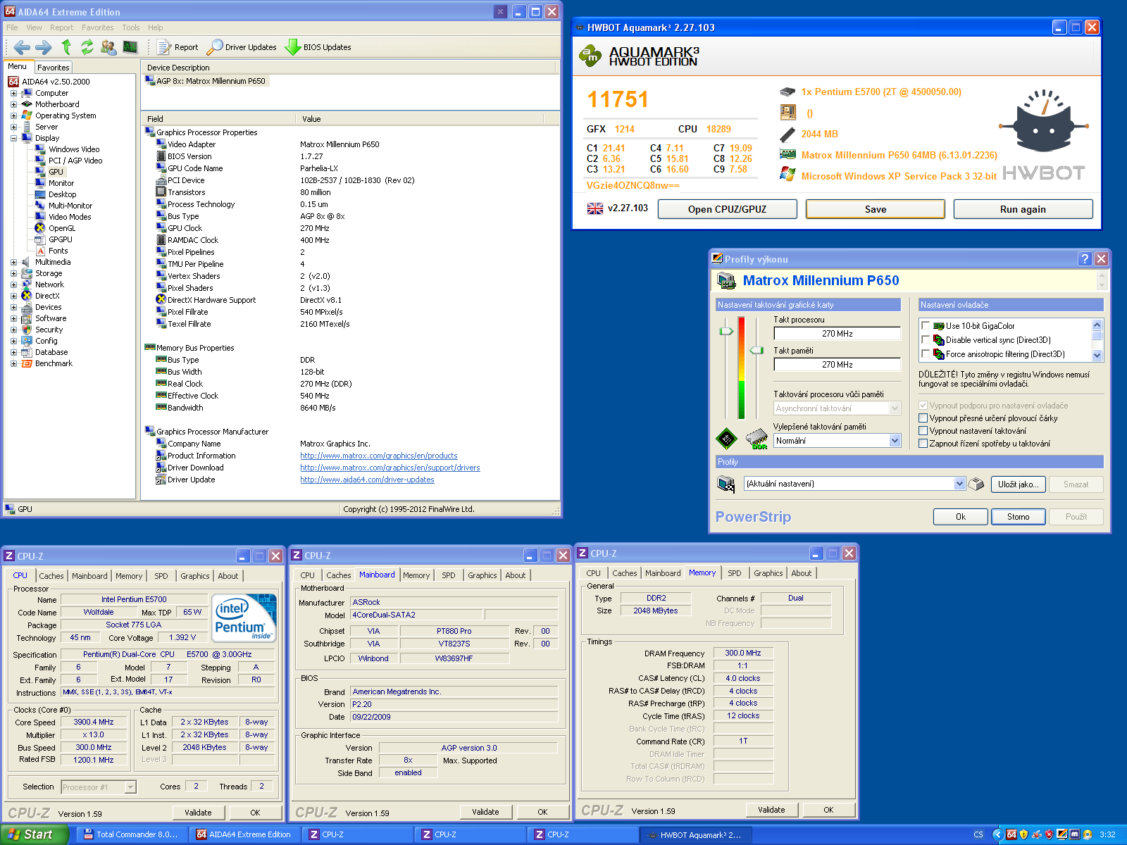Click Storno button in PowerStrip dialog
This screenshot has height=845, width=1127.
[1018, 516]
